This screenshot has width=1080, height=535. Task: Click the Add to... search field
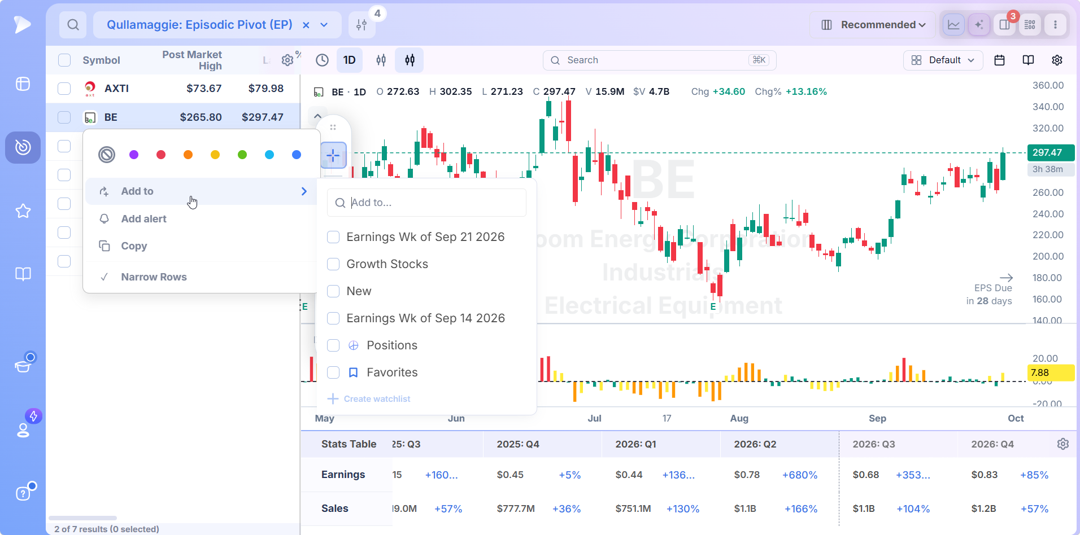click(426, 203)
